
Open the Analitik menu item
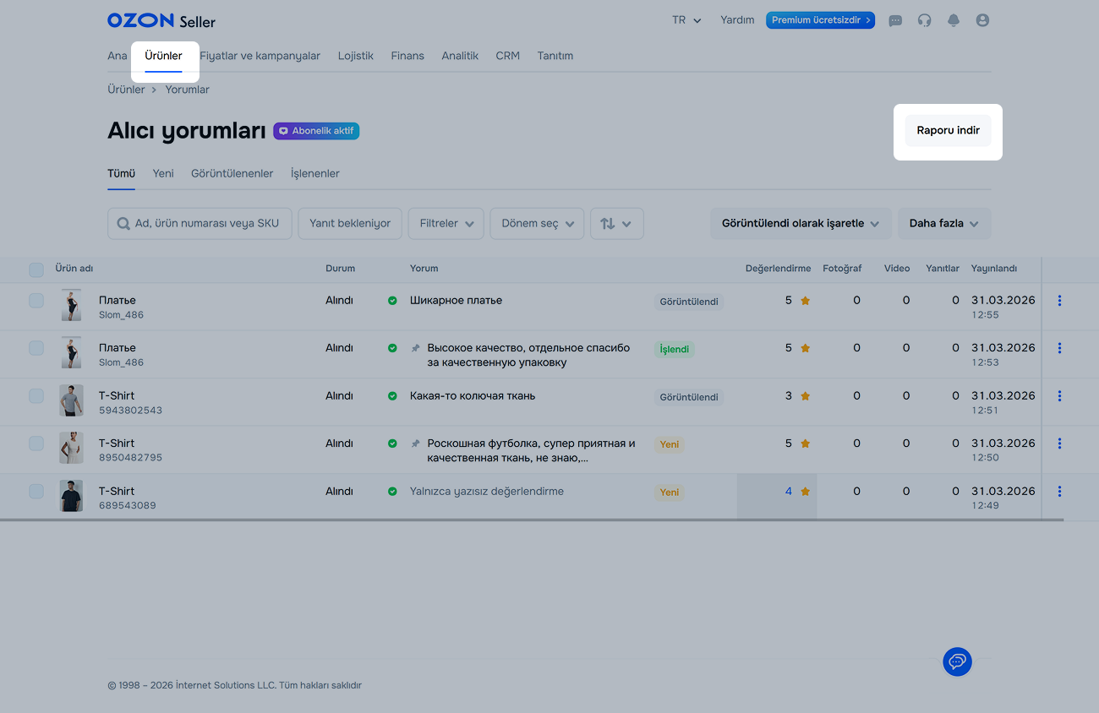460,56
